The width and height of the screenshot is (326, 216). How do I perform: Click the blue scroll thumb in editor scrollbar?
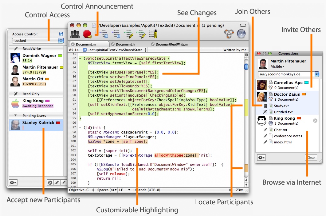click(246, 67)
